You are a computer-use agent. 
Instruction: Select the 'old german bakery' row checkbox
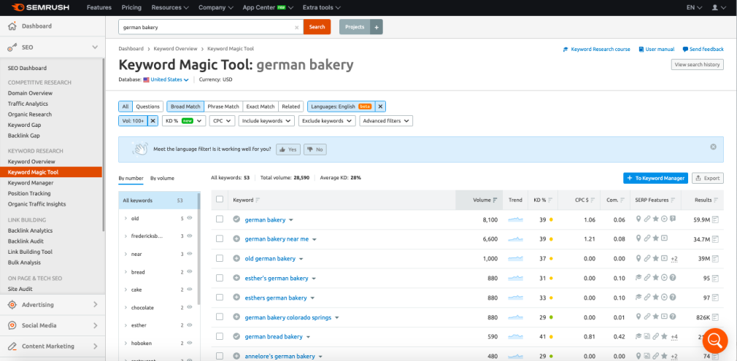point(220,258)
